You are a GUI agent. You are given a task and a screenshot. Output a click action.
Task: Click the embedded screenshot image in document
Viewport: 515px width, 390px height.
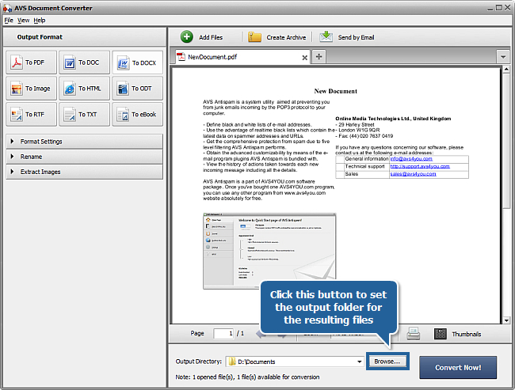point(269,251)
